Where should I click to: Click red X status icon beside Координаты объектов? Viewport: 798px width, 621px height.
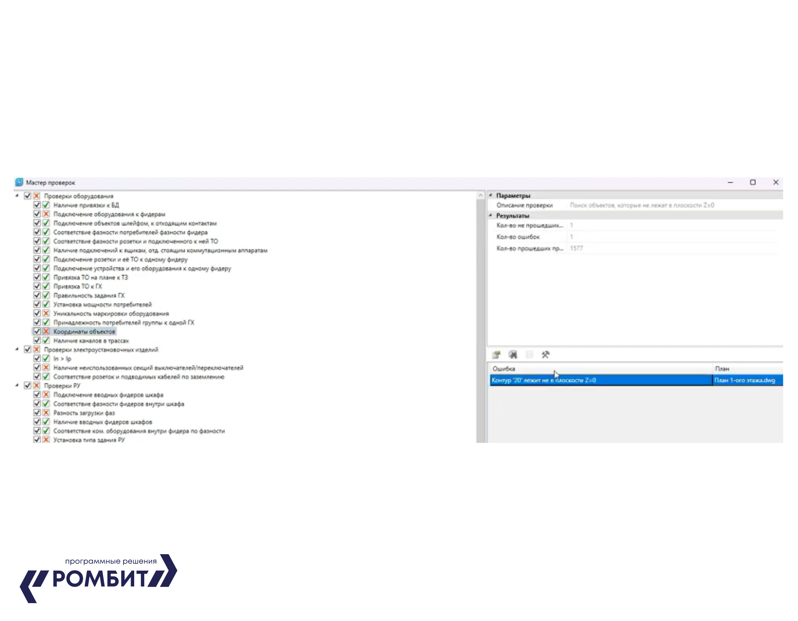(46, 331)
